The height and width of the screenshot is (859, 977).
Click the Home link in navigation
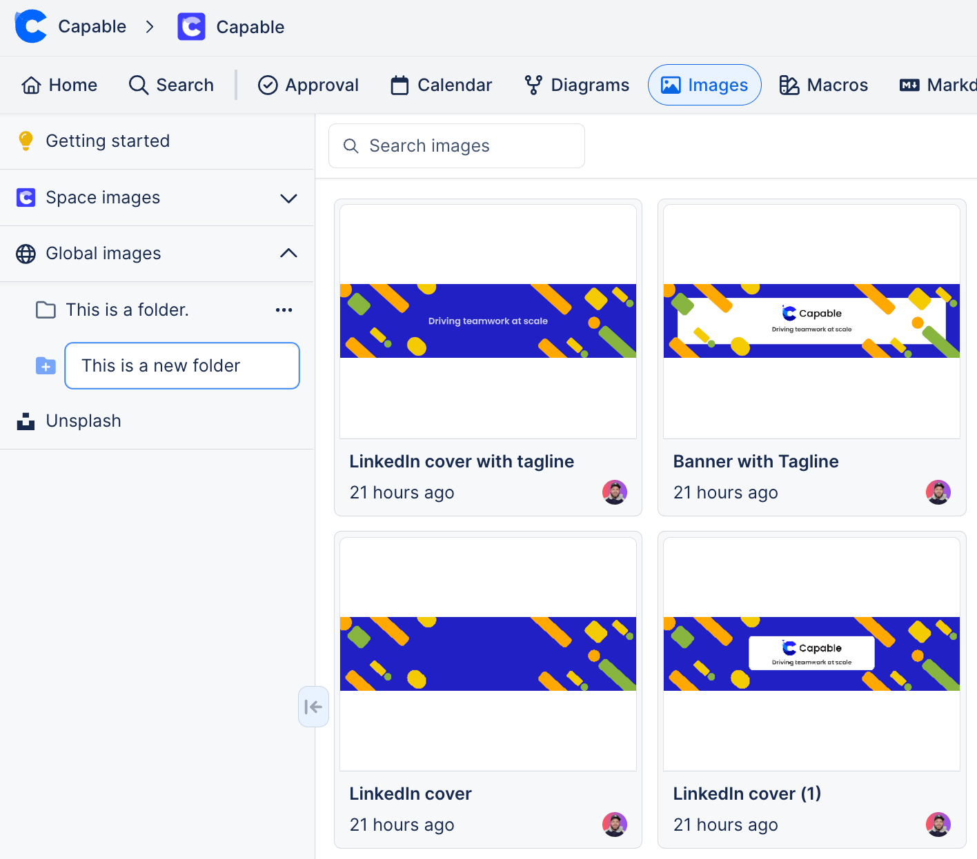pyautogui.click(x=59, y=85)
